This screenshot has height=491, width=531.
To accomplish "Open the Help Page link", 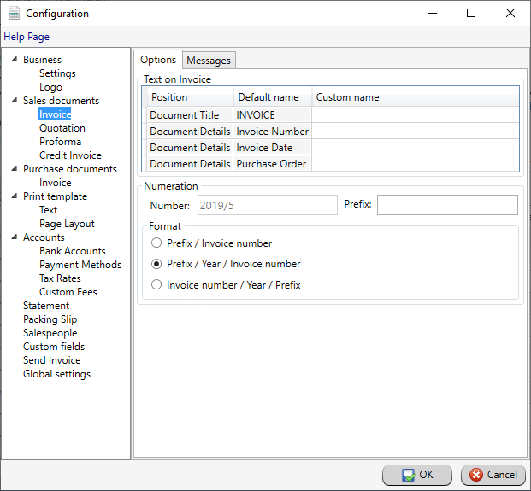I will [x=27, y=37].
